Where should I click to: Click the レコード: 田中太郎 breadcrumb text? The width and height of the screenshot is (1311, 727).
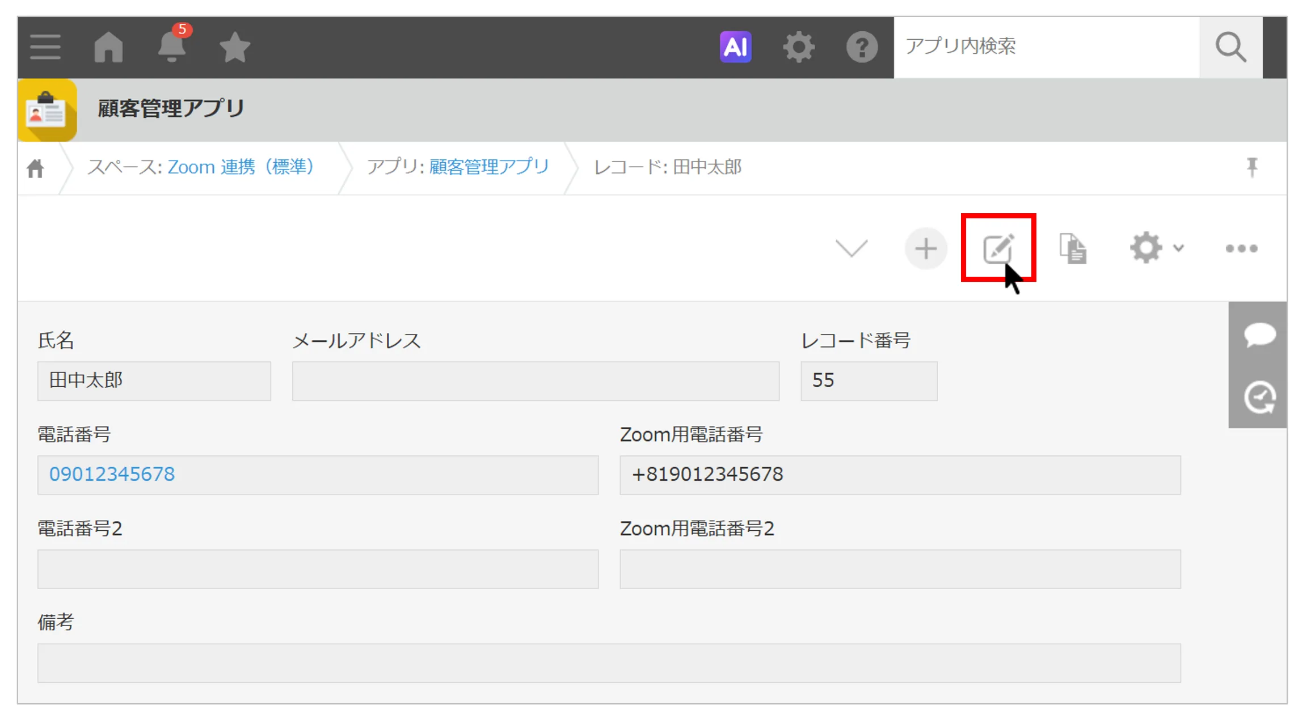coord(668,167)
